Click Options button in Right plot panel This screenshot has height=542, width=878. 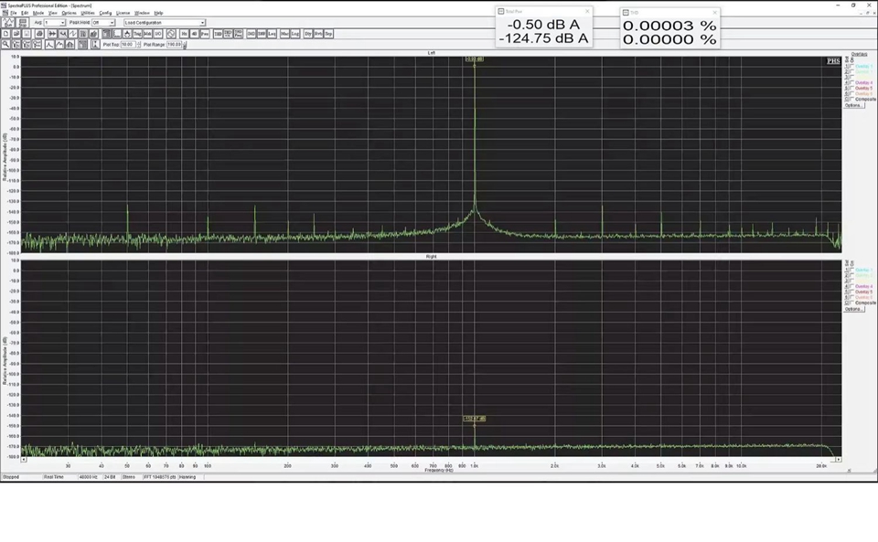point(852,309)
